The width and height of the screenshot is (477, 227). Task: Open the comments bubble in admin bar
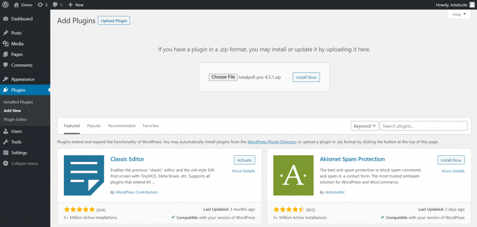(55, 5)
